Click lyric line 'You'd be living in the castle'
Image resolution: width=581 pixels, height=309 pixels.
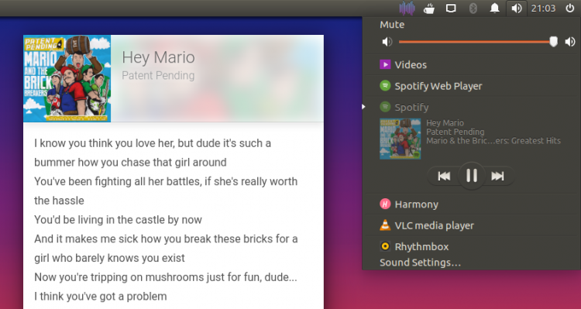(119, 220)
